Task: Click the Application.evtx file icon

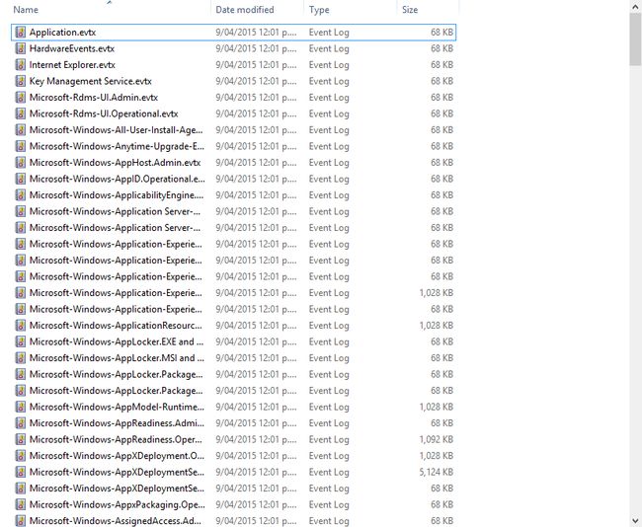Action: [21, 33]
